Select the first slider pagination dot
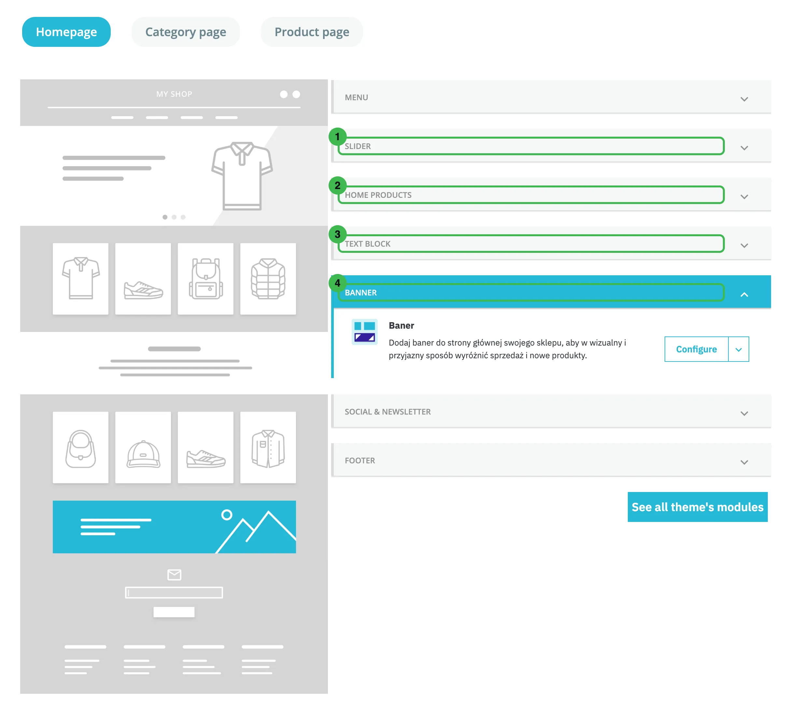788x710 pixels. tap(165, 217)
